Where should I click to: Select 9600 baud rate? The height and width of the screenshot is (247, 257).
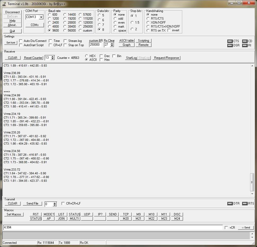tap(49, 30)
